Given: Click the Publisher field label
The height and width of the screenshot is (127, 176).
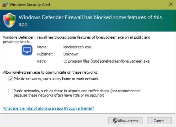Looking at the screenshot, I should click(x=45, y=54).
